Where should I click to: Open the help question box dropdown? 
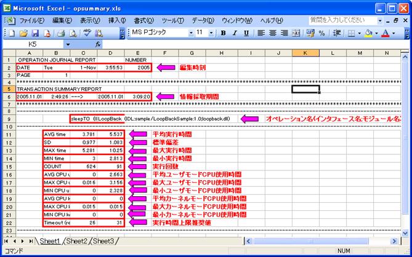pos(380,21)
